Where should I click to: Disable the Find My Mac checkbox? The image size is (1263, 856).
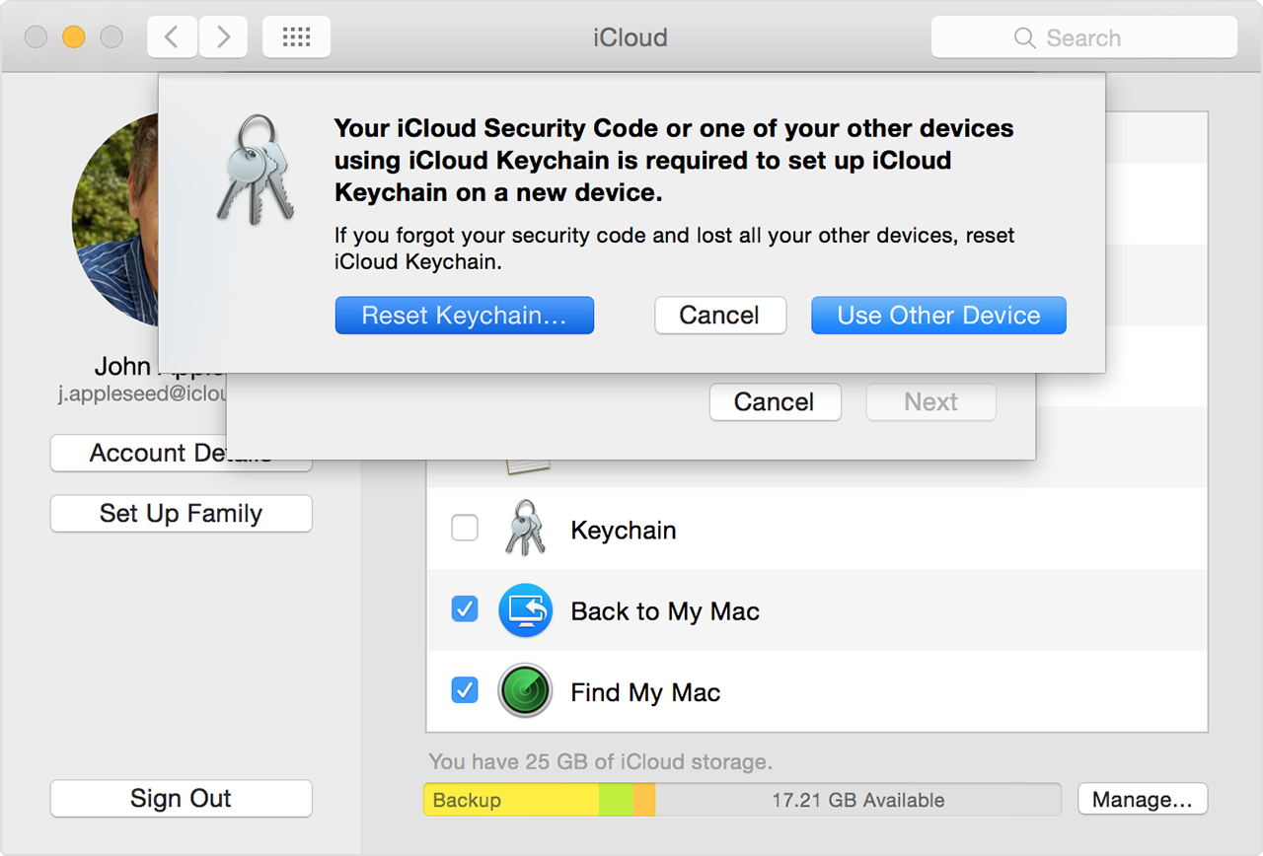pos(465,690)
